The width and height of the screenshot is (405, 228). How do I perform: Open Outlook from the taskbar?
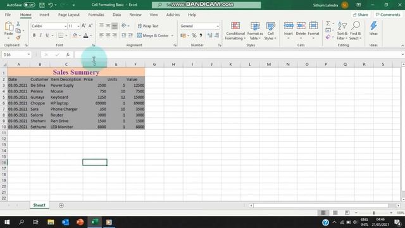(65, 222)
